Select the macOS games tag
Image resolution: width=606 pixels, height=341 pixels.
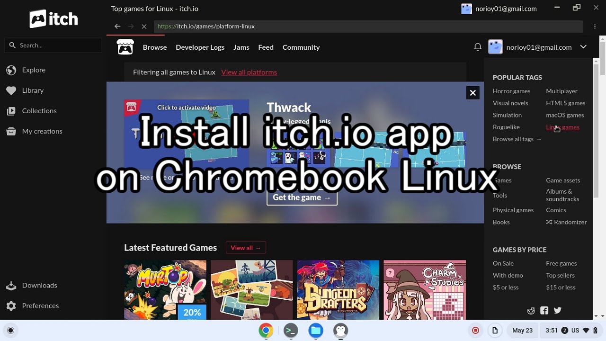(565, 115)
